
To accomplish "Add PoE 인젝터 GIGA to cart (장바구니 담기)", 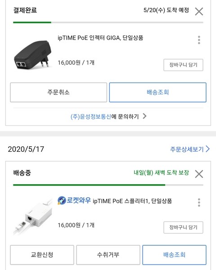I will click(183, 65).
